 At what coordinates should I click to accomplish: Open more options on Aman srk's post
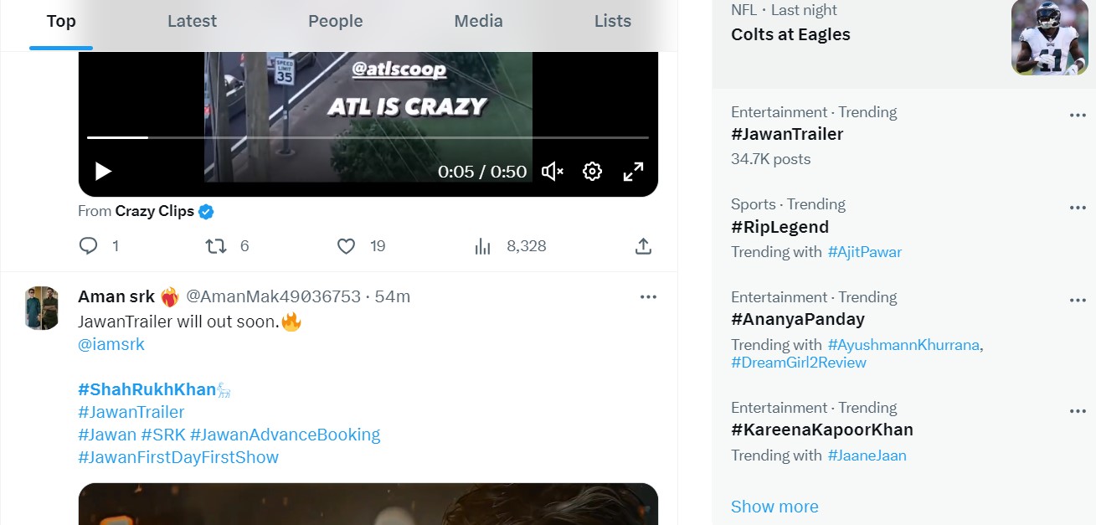click(x=648, y=296)
